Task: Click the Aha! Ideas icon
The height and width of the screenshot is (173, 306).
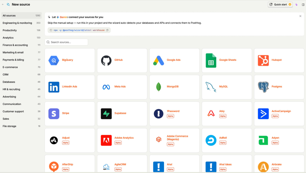Action: [x=211, y=167]
